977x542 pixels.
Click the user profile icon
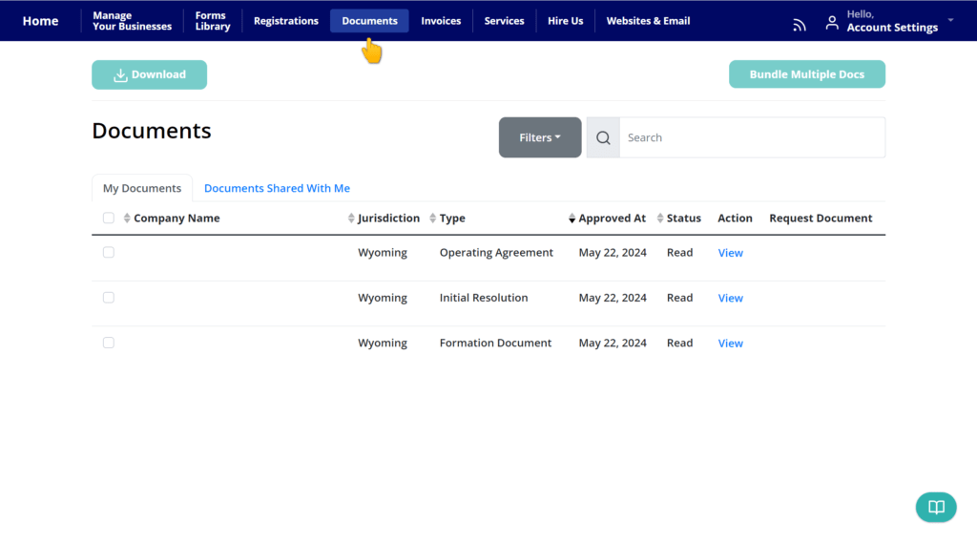point(832,23)
